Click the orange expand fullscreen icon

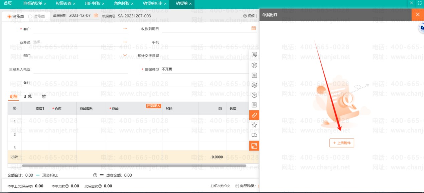[254, 146]
